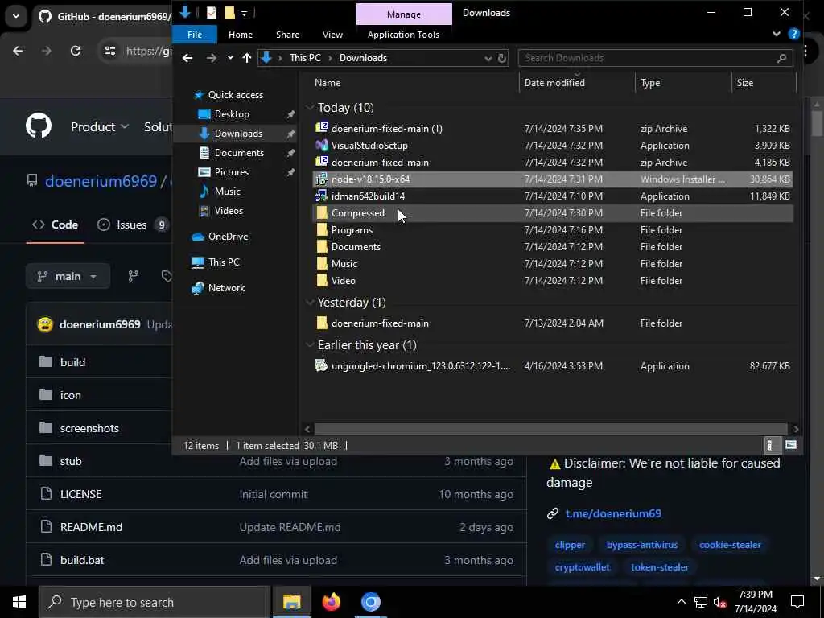Select the Manage contextual tab
This screenshot has height=618, width=824.
click(404, 14)
